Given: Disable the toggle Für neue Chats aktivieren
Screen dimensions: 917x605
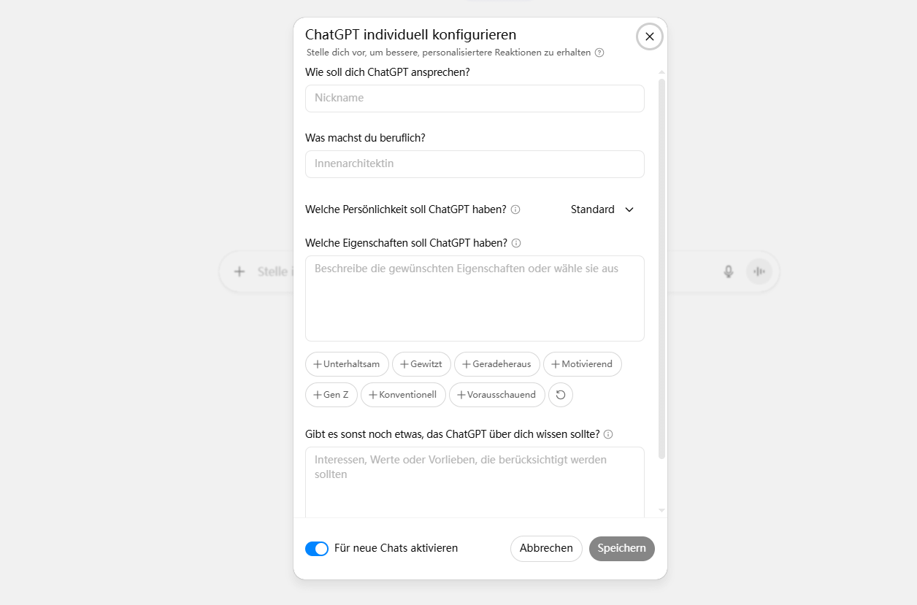Looking at the screenshot, I should [317, 548].
